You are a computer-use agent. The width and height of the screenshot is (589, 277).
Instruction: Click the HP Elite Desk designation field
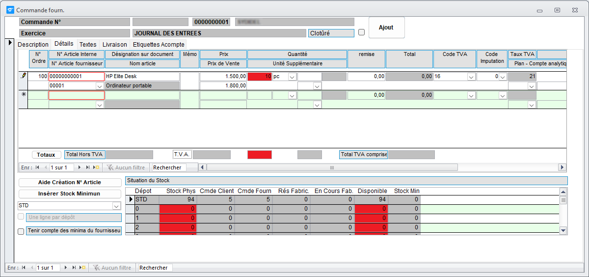(142, 77)
